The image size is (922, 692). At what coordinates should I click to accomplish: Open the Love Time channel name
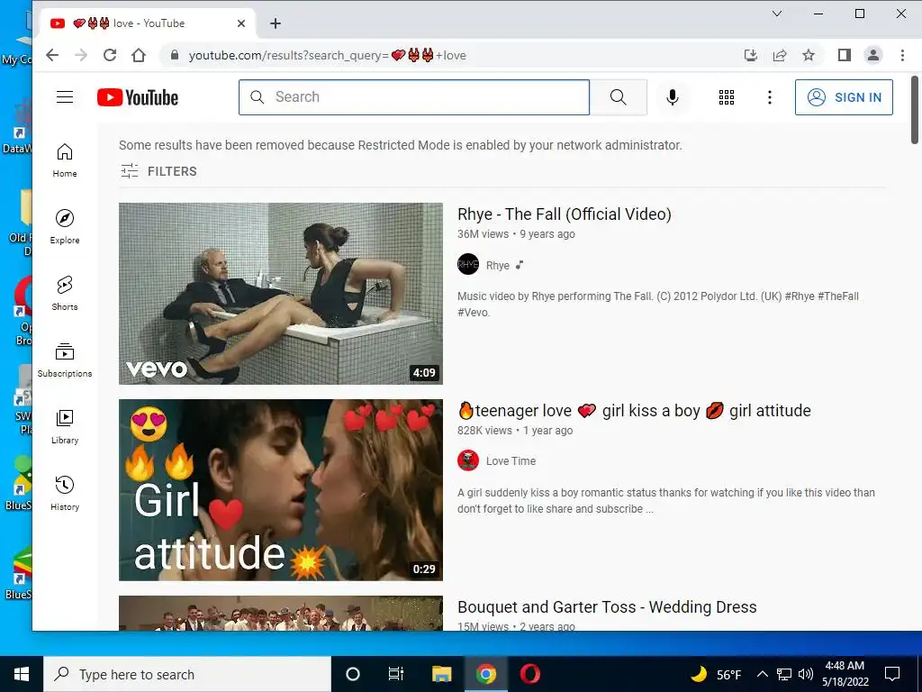pos(511,461)
